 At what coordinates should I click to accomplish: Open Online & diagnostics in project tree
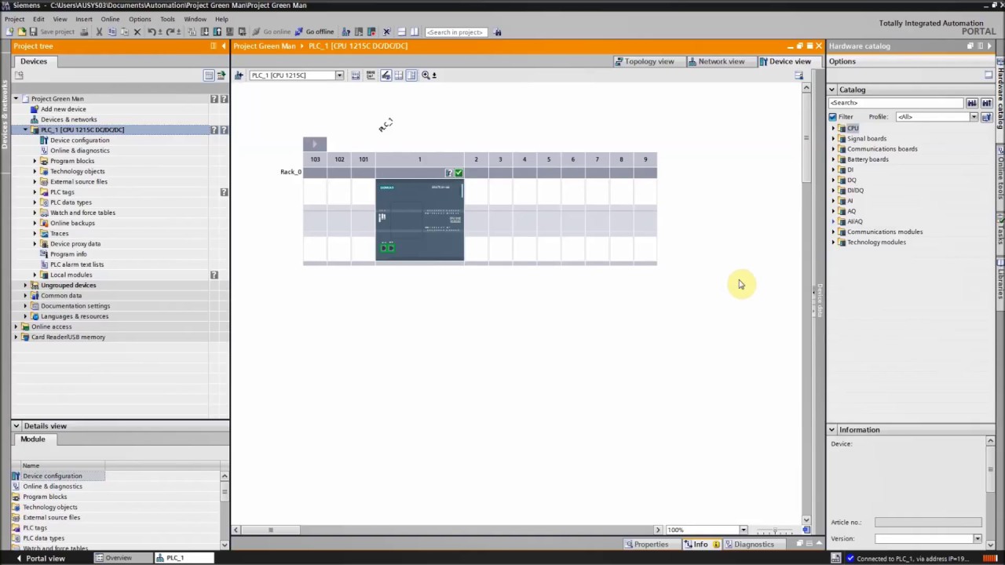coord(79,151)
